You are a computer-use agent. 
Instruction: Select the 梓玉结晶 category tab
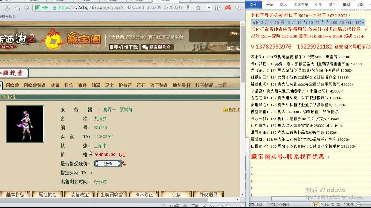click(204, 85)
